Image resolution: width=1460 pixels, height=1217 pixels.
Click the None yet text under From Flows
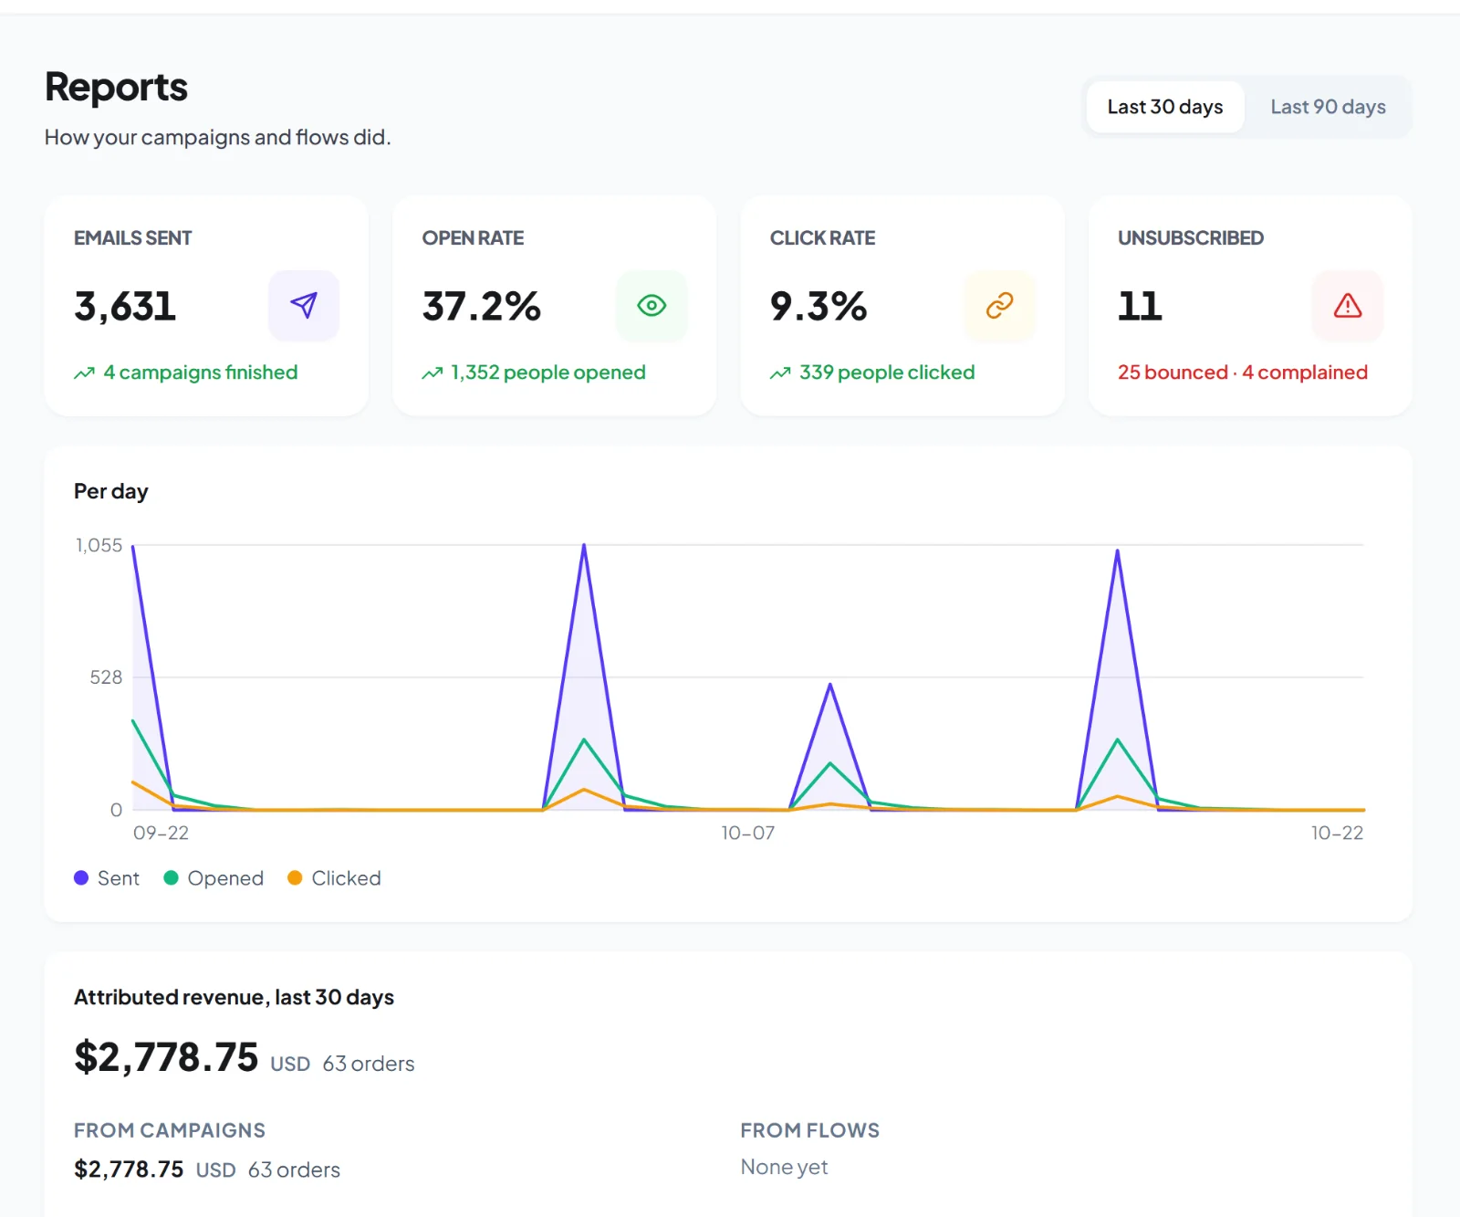785,1168
